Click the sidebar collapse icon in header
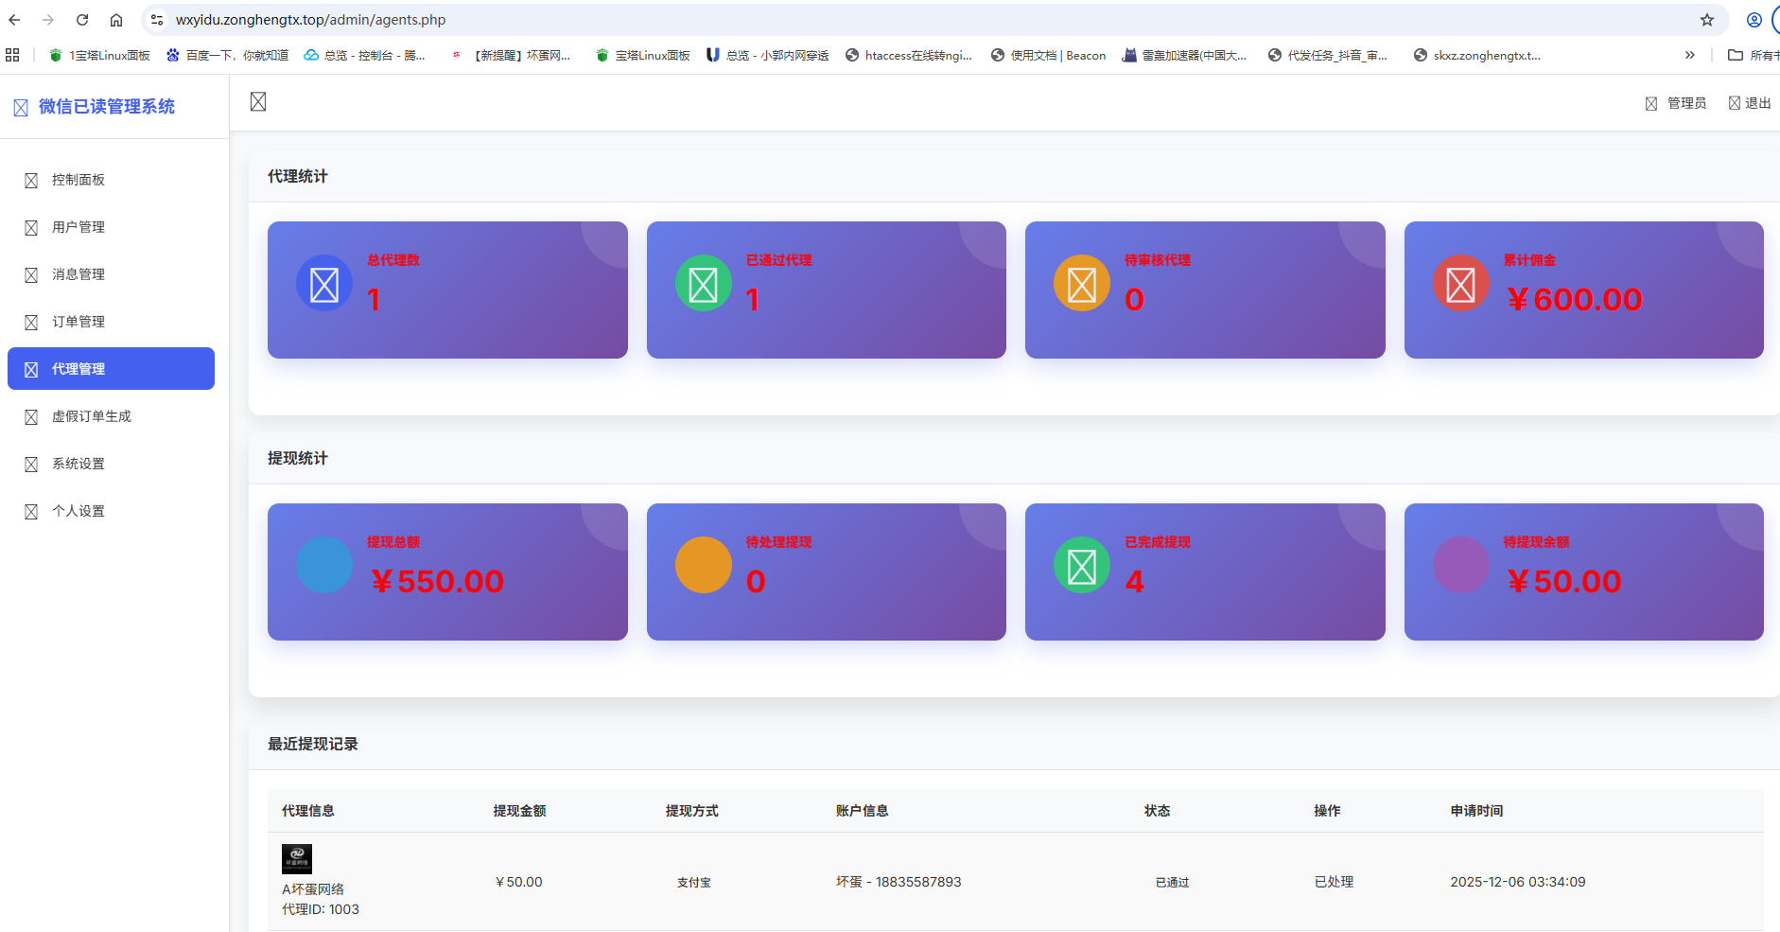 [258, 102]
